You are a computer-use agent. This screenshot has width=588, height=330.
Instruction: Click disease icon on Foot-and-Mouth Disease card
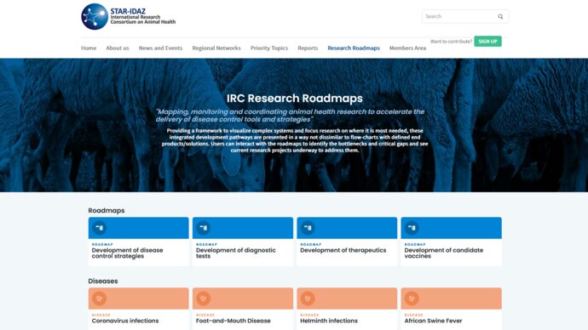pos(204,299)
